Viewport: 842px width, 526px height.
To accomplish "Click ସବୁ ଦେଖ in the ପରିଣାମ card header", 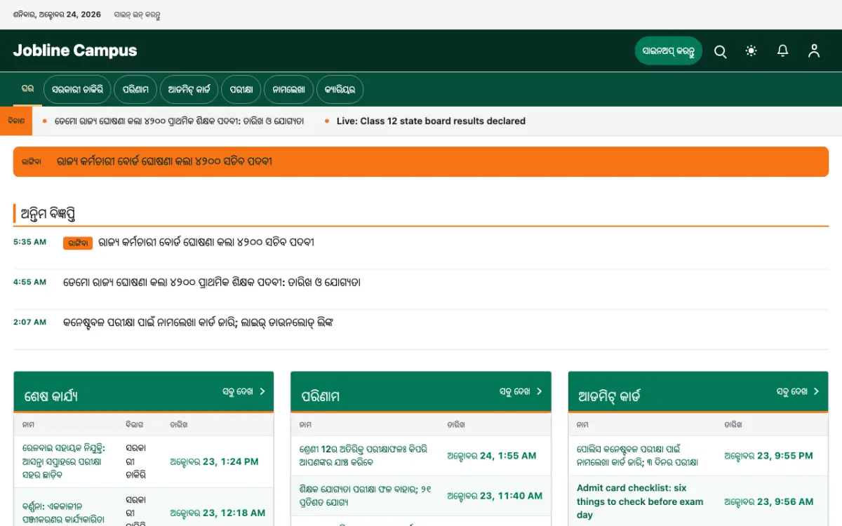I will 521,391.
